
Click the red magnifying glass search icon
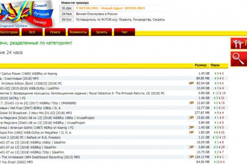coord(238,57)
